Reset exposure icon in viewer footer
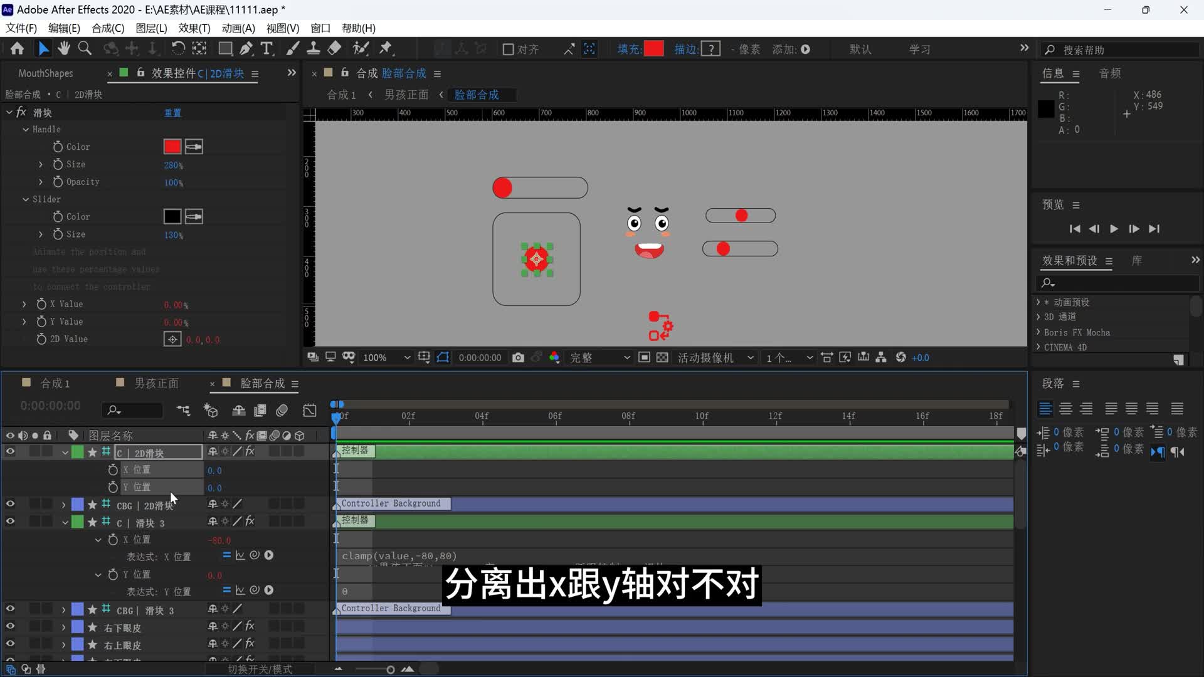This screenshot has width=1204, height=677. pyautogui.click(x=901, y=357)
